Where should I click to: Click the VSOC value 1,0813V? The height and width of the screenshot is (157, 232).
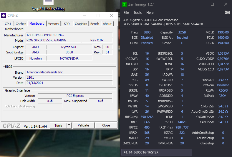pos(223,53)
